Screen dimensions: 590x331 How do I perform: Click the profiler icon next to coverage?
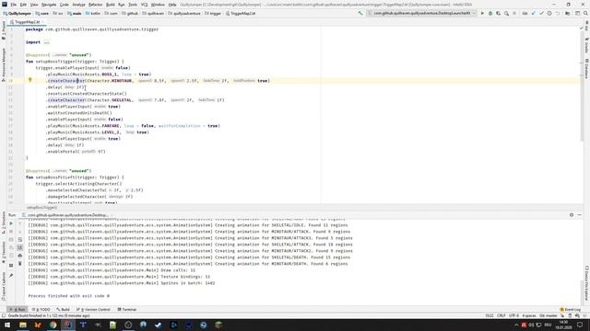[x=506, y=13]
